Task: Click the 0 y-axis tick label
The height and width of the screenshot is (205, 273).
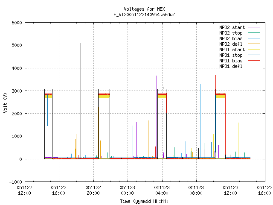Action: coord(21,159)
